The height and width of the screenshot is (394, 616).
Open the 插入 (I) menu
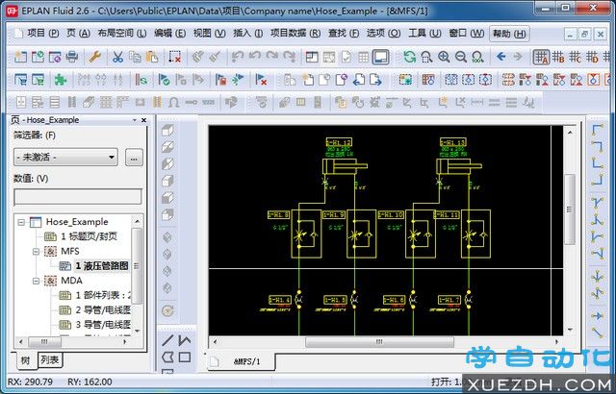click(x=248, y=34)
